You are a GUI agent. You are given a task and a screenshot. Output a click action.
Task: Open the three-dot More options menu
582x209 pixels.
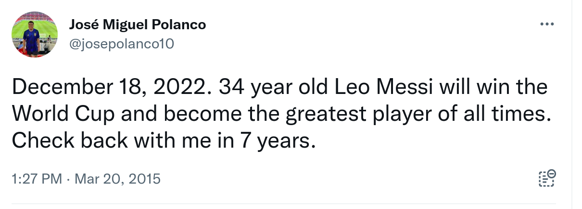(546, 24)
